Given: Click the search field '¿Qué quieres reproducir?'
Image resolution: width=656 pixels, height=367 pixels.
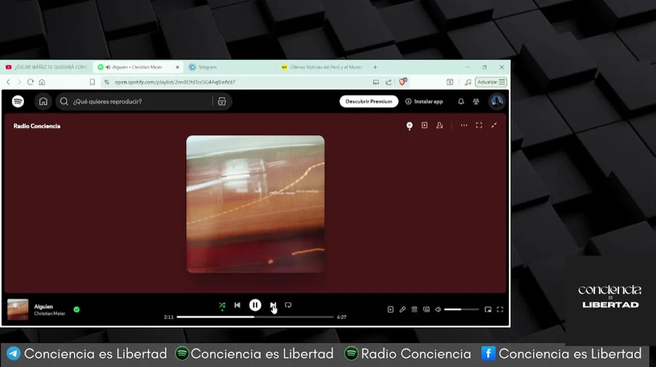Looking at the screenshot, I should tap(138, 101).
